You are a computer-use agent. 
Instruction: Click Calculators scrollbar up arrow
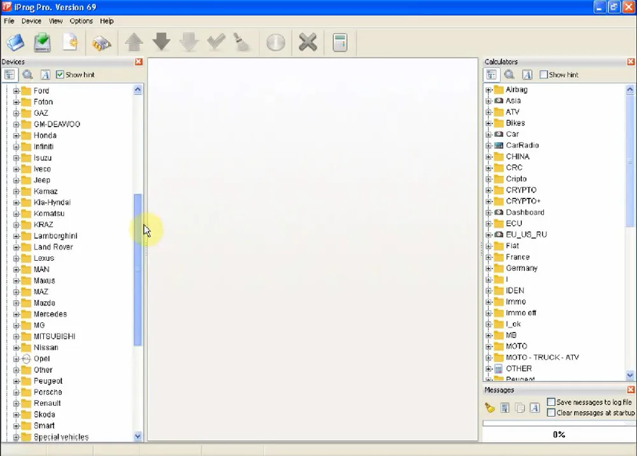point(630,90)
